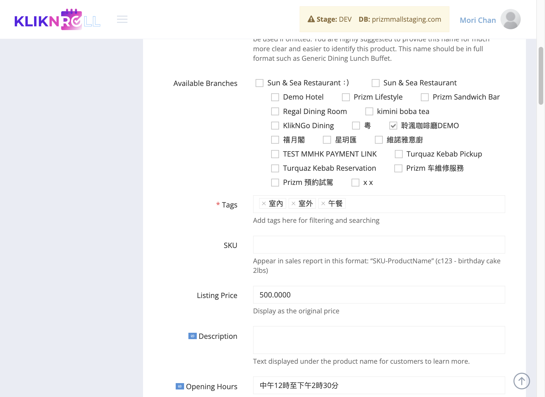
Task: Check Prizm Lifestyle branch
Action: pyautogui.click(x=346, y=97)
